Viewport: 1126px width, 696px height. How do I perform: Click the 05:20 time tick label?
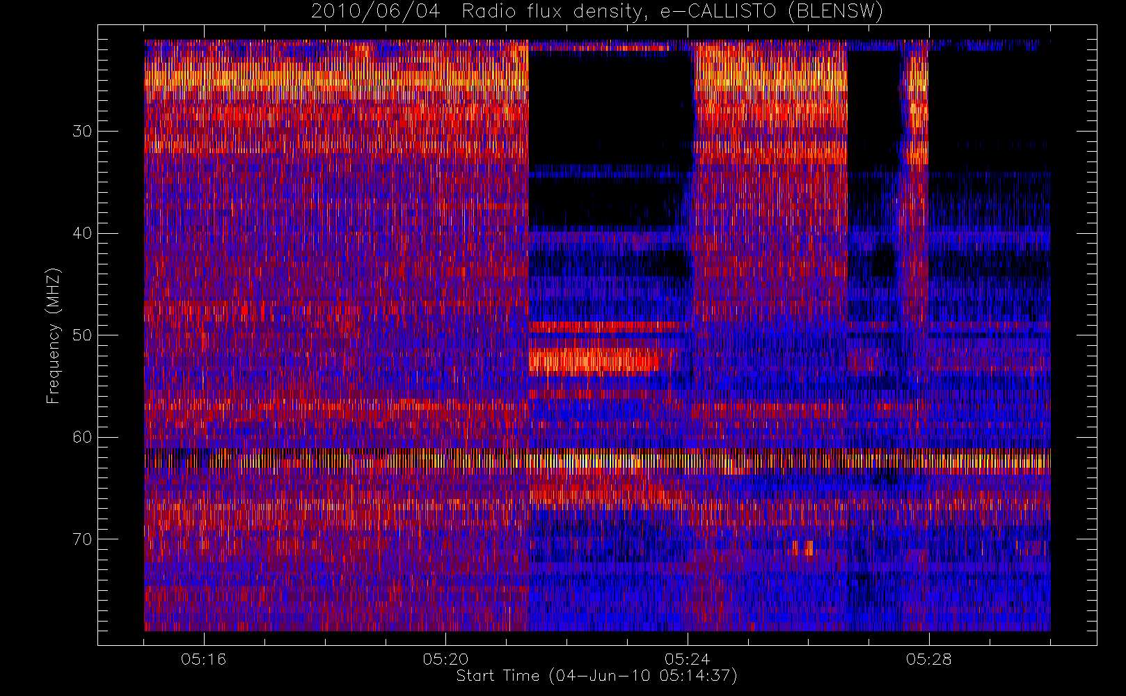445,658
